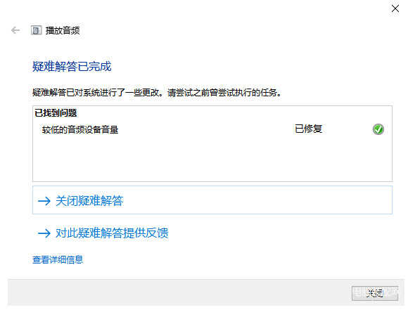
Task: Click the 疑难解答已完成 heading
Action: (72, 66)
